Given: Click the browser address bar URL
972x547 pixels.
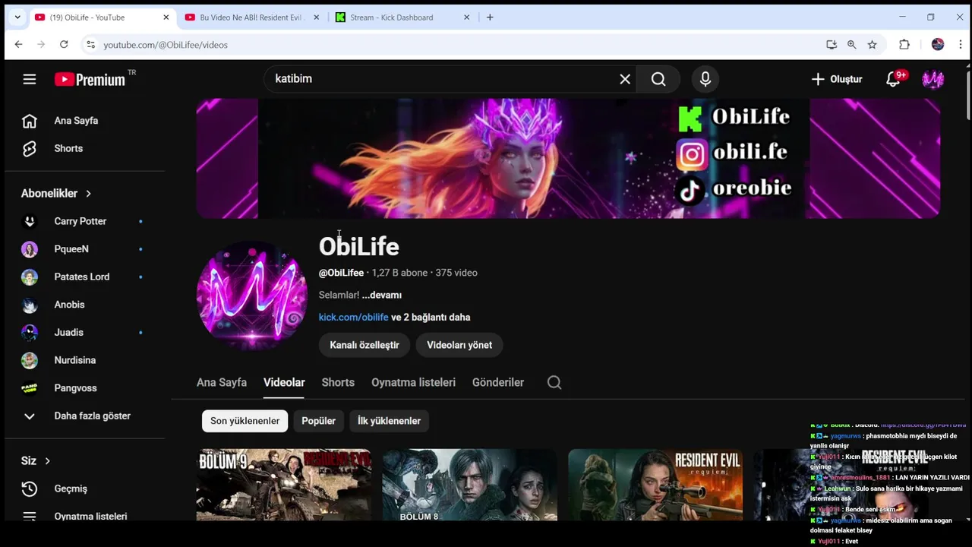Looking at the screenshot, I should (x=166, y=45).
